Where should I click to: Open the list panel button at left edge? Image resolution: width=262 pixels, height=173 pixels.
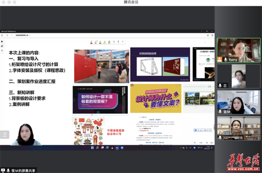coord(4,134)
